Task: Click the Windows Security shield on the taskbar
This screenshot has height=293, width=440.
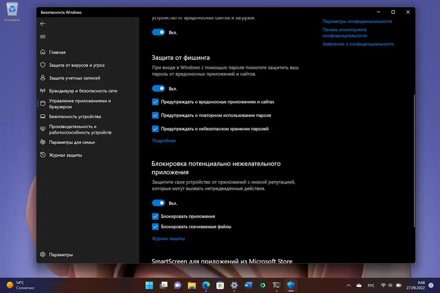Action: (x=291, y=286)
